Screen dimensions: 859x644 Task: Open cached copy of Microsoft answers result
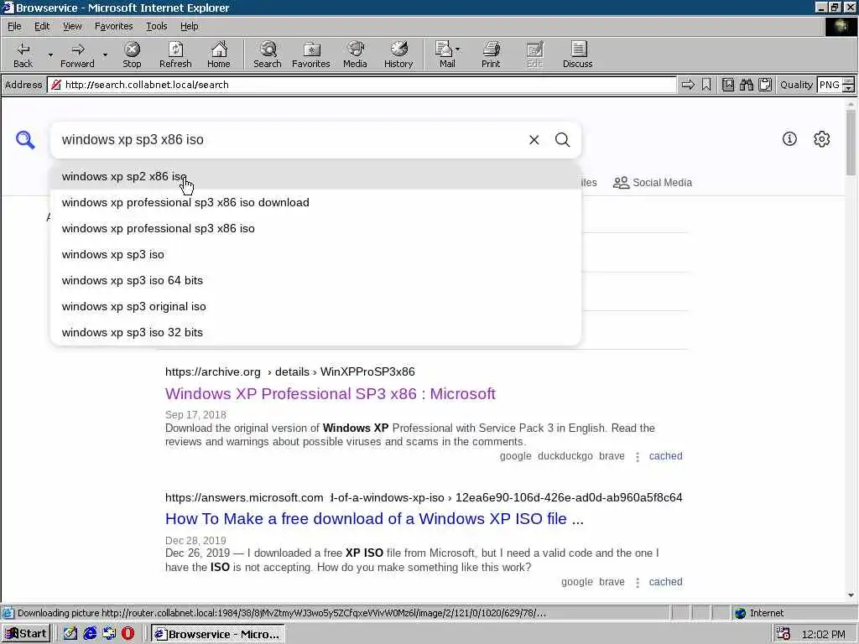[x=665, y=582]
